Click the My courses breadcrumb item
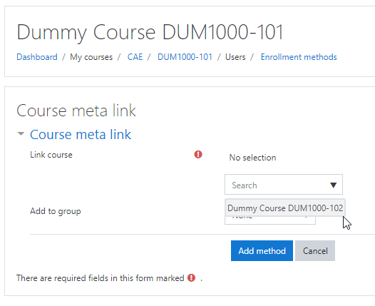 tap(91, 57)
